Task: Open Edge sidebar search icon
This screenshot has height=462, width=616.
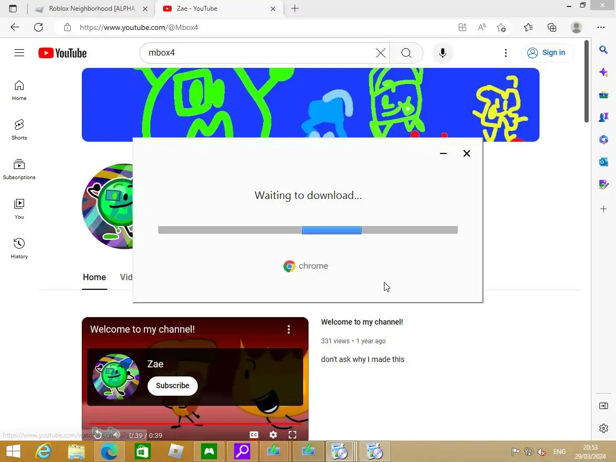Action: coord(603,50)
